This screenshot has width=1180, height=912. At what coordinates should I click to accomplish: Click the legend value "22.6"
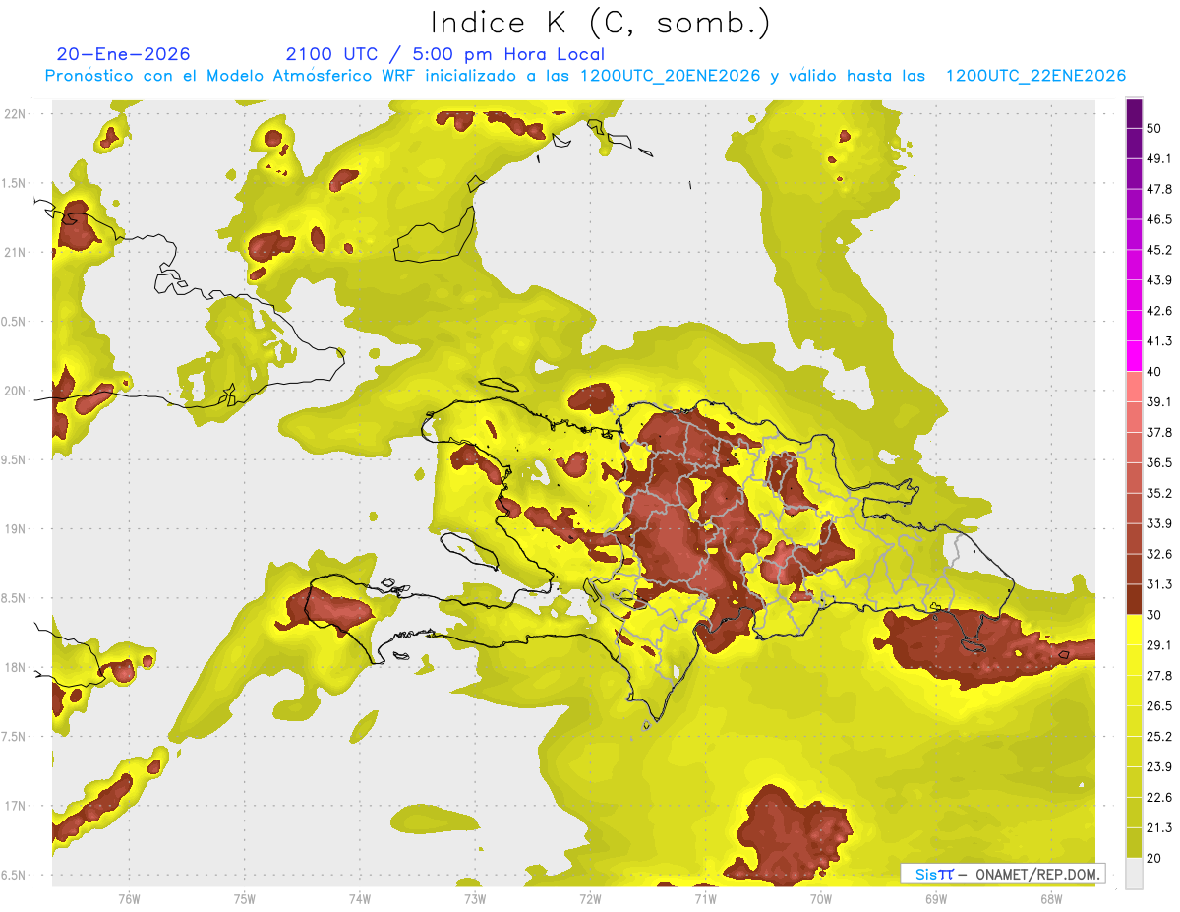1159,798
